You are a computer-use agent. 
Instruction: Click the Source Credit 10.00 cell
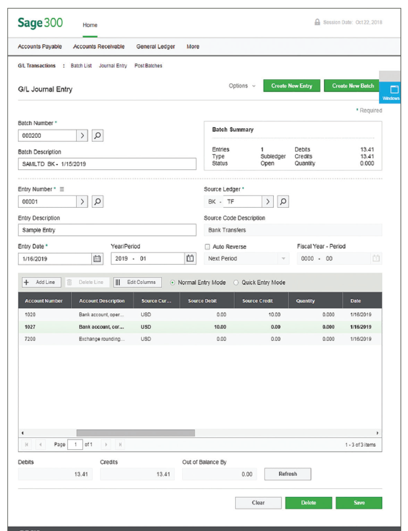pyautogui.click(x=261, y=315)
